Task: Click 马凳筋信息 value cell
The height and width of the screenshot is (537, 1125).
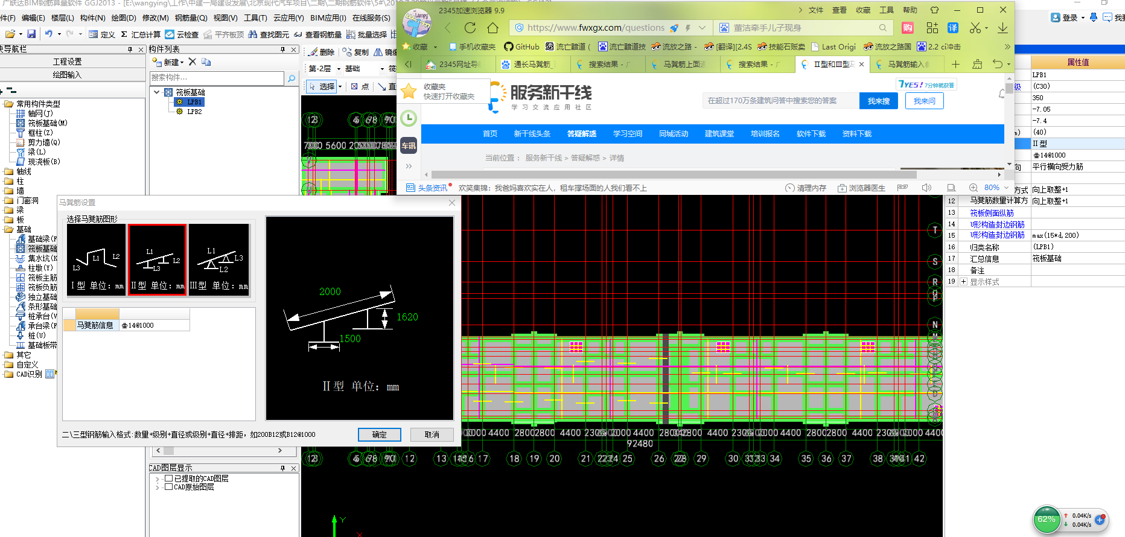Action: 155,325
